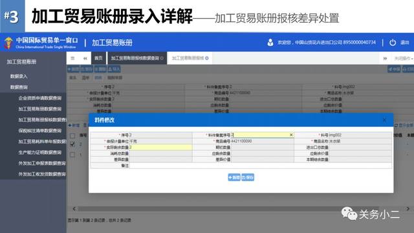Open 加工贸易耗料单年报数据 in sidebar

(42, 141)
